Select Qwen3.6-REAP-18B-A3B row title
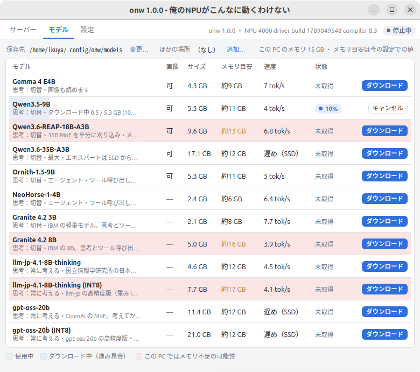 tap(51, 127)
